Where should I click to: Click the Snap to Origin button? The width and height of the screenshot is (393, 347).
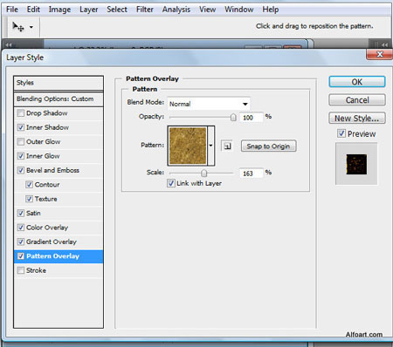268,146
